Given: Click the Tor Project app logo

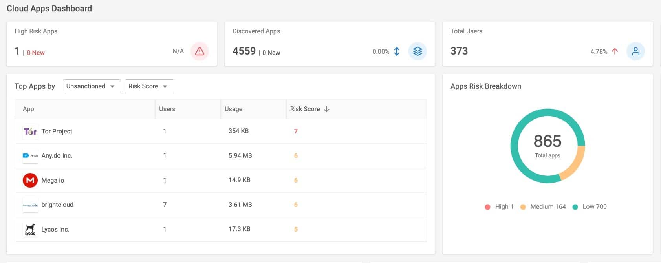Looking at the screenshot, I should point(30,131).
